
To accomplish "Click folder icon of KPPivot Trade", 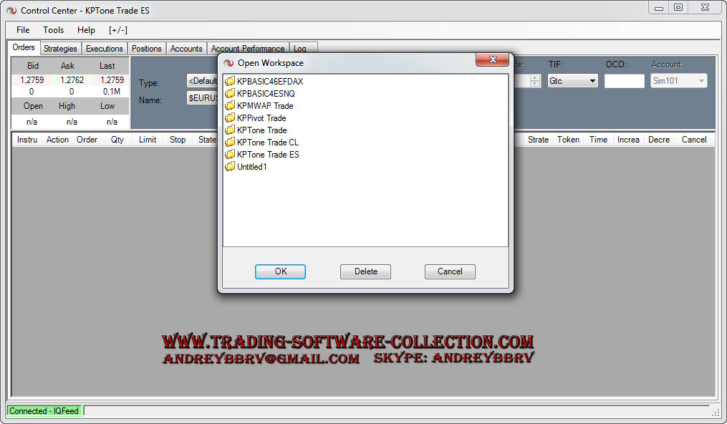I will [x=230, y=118].
